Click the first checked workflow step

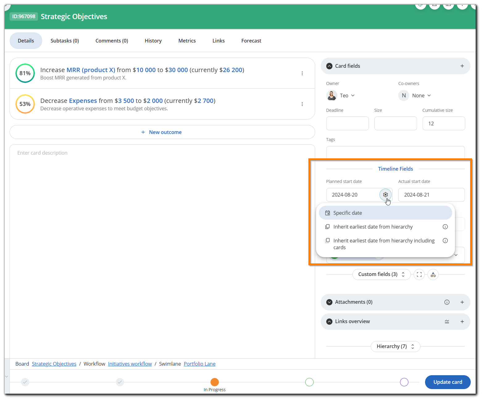[25, 382]
